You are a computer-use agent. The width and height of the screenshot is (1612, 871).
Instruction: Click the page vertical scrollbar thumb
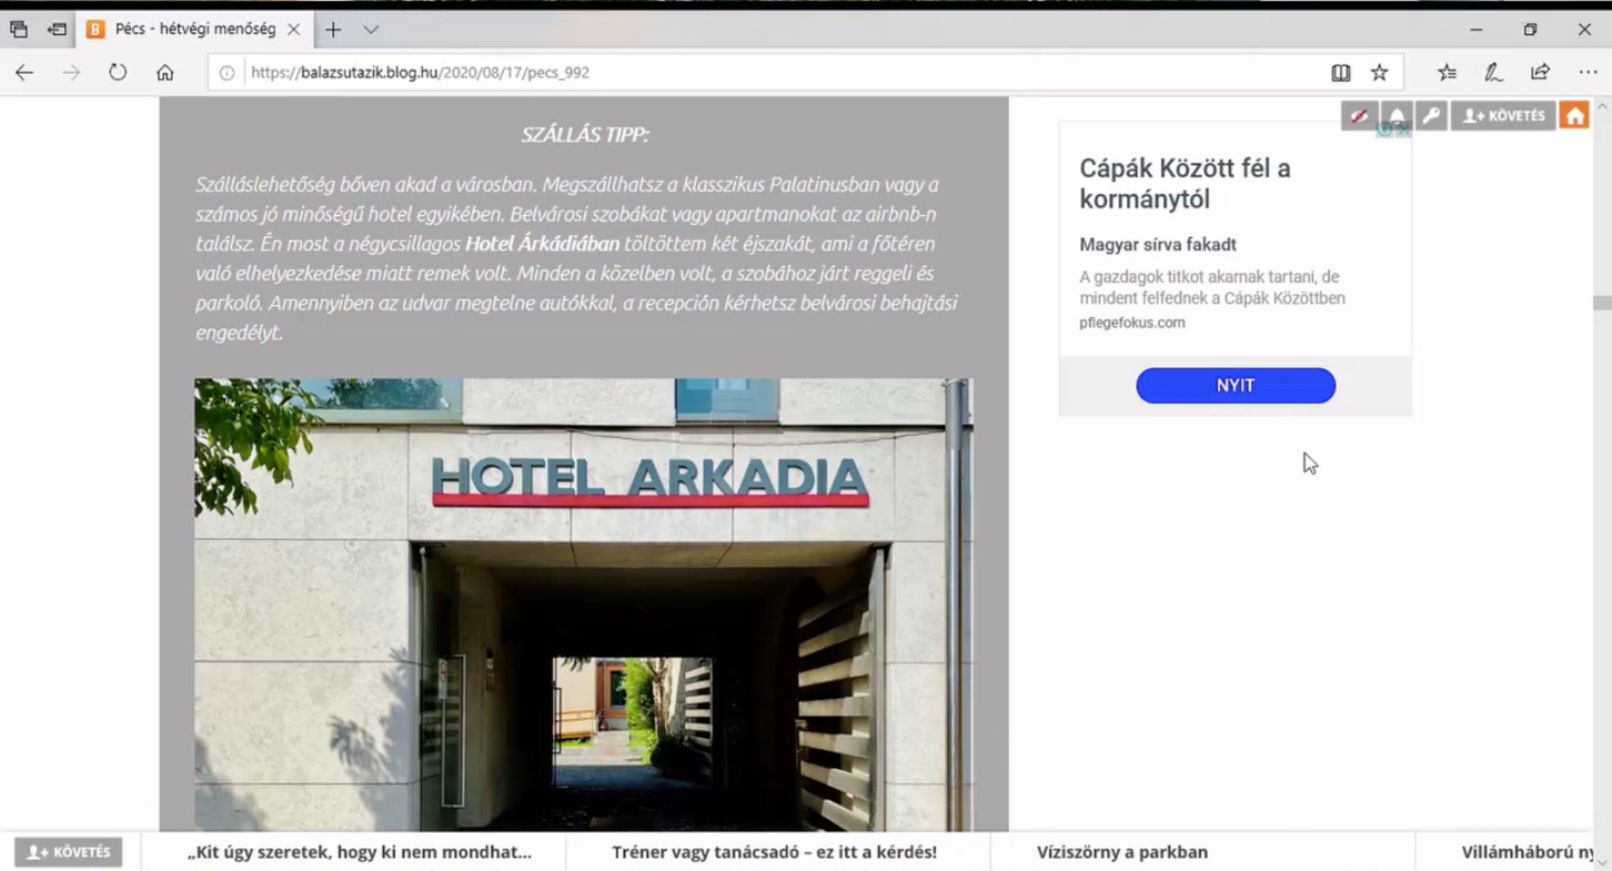(x=1602, y=302)
